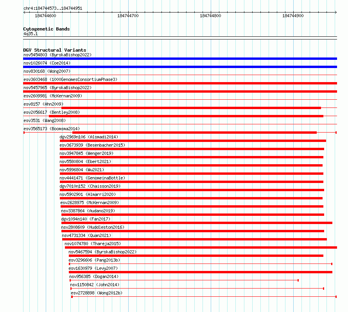Screen dimensions: 348x312
Task: Click the blue bar under nsv5454803
Action: [x=180, y=59]
